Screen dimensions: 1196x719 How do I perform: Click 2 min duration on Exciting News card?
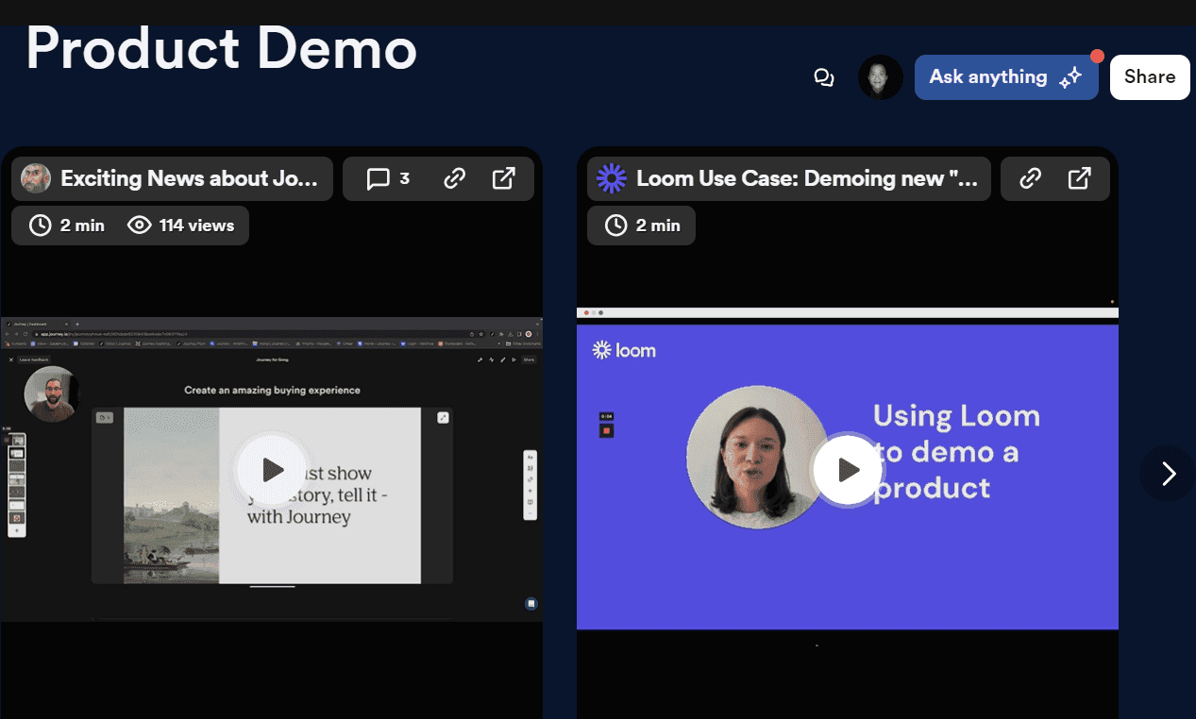coord(68,226)
